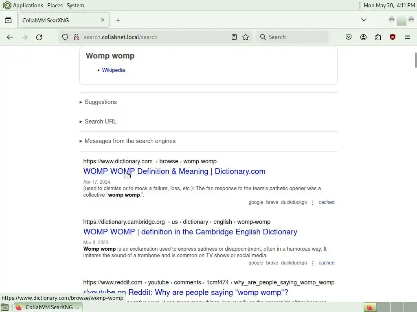417x312 pixels.
Task: Click the Mar 8, 2023 date text
Action: 96,243
